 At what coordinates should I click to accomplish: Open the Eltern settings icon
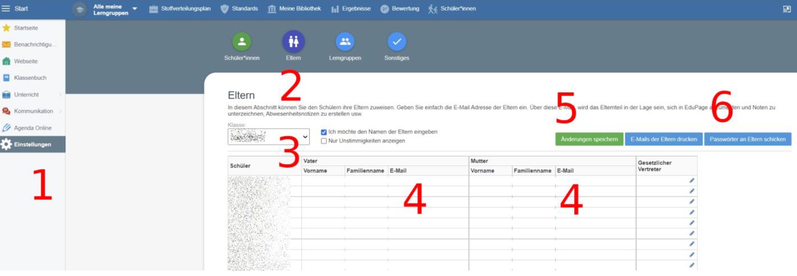tap(293, 41)
